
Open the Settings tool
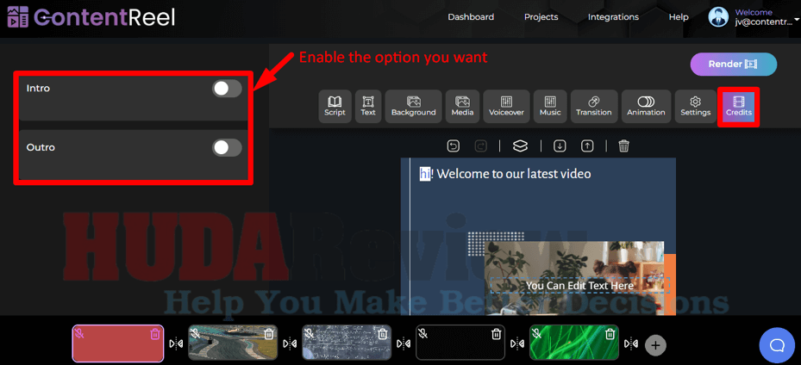[695, 107]
